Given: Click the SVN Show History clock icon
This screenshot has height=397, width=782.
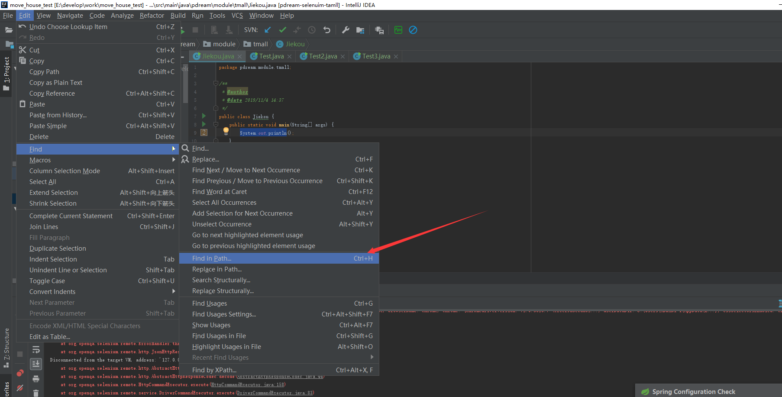Looking at the screenshot, I should pos(312,30).
